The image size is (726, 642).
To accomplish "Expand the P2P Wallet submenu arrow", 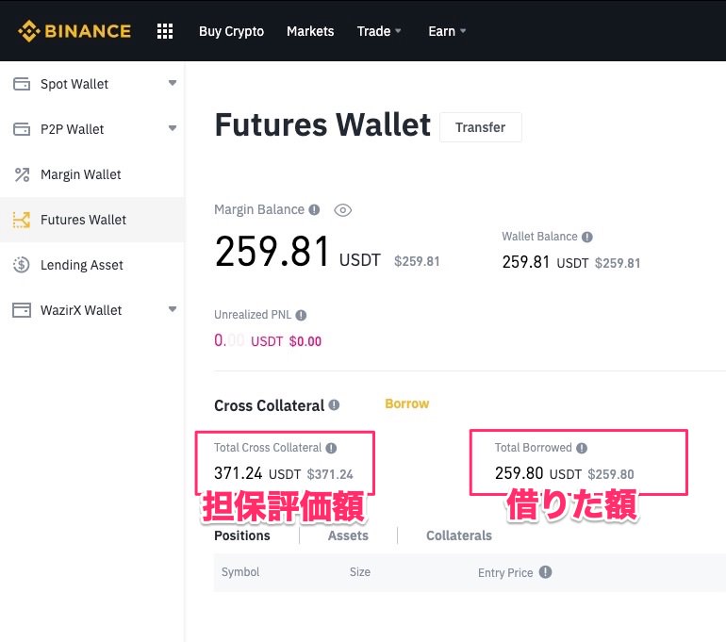I will tap(172, 129).
